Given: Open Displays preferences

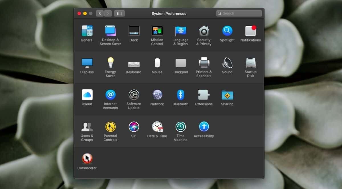Looking at the screenshot, I should pyautogui.click(x=87, y=63).
